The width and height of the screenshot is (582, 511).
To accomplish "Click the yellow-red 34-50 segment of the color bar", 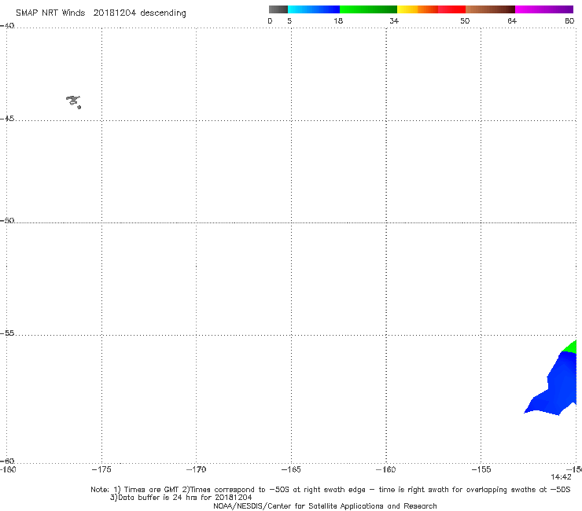I will [x=431, y=9].
